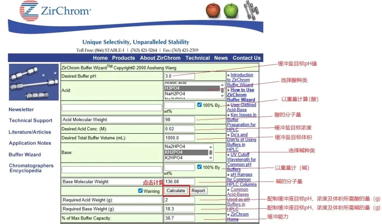Screen dimensions: 382x224
Task: Select H3PO4 in the Acid list
Action: pos(192,88)
